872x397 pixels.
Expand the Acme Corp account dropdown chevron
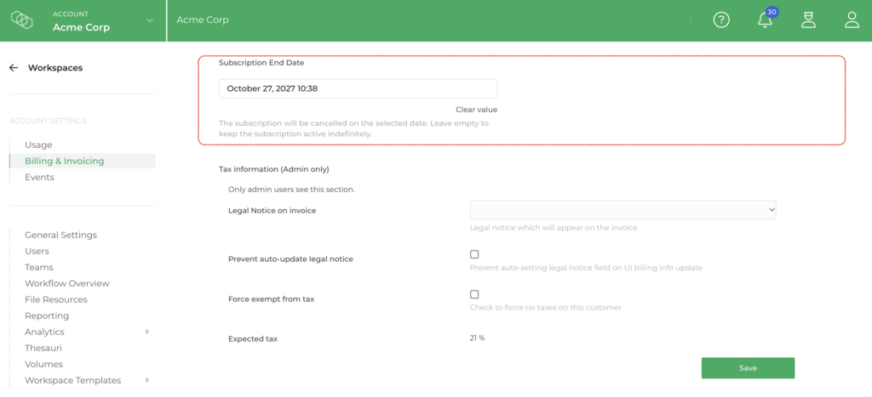[x=149, y=20]
